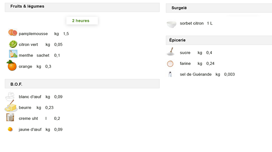The height and width of the screenshot is (152, 272).
Task: Select the orange fruit icon
Action: tap(12, 65)
